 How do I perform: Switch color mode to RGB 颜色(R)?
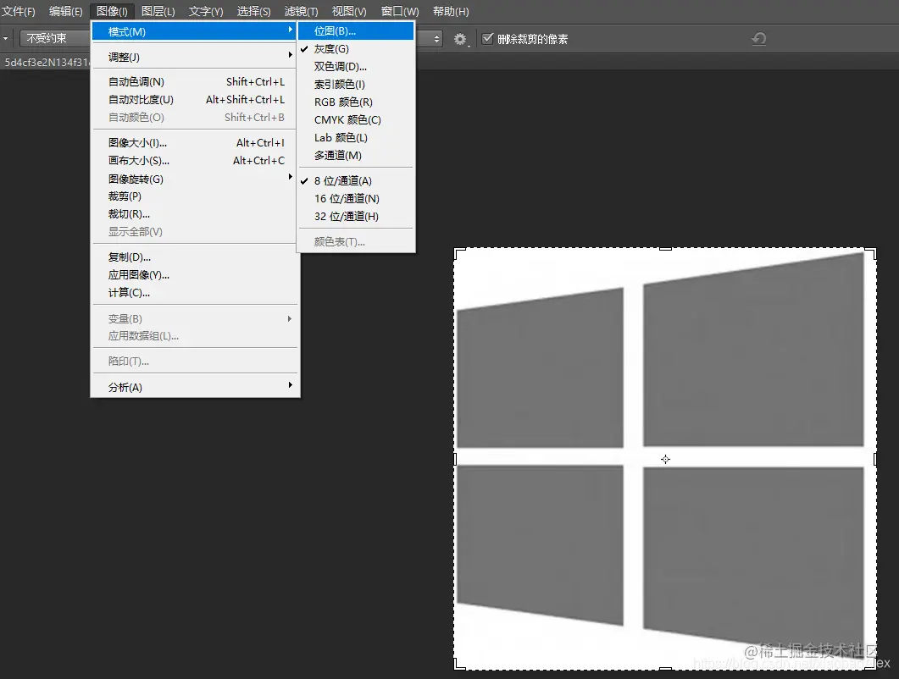coord(338,102)
